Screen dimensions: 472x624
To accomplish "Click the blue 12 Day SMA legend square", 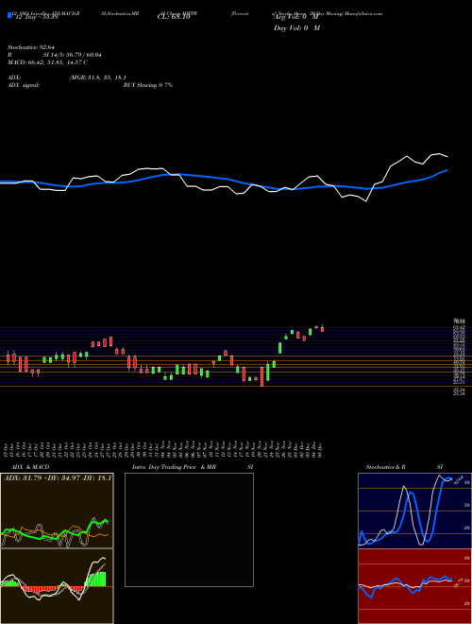I will [10, 15].
